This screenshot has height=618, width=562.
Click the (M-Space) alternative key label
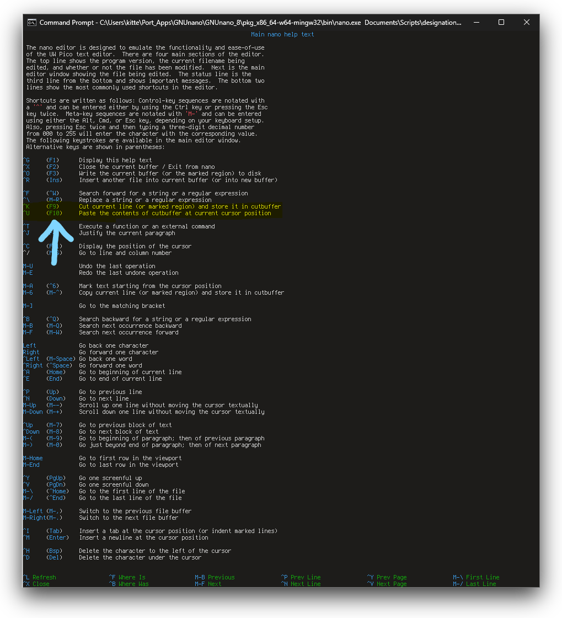(x=61, y=359)
